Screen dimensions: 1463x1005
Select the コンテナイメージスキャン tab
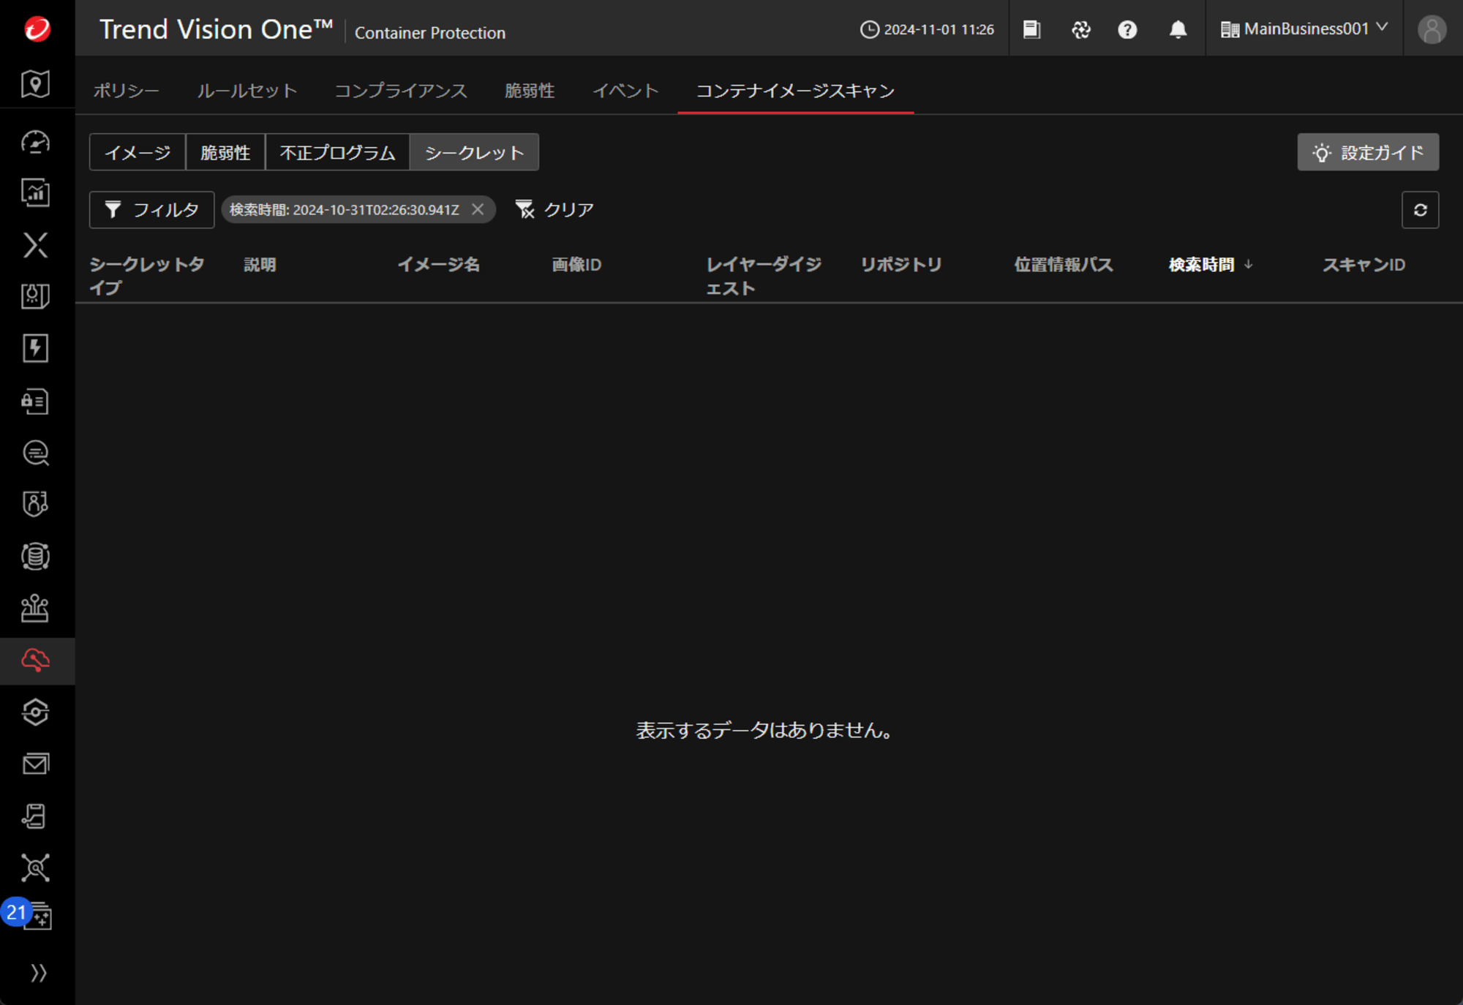[795, 91]
